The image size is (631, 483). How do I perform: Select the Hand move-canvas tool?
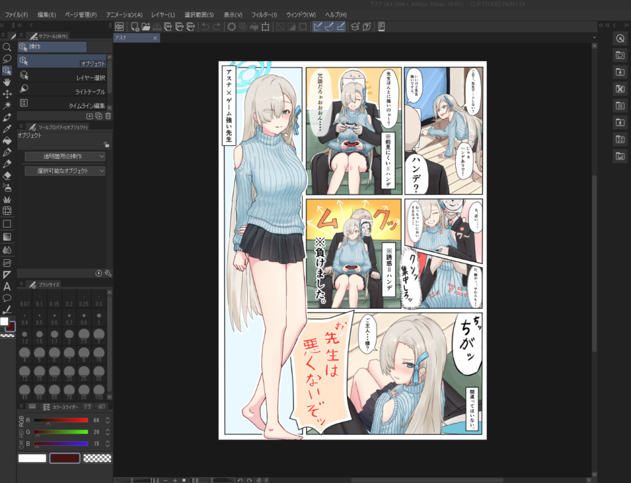7,82
